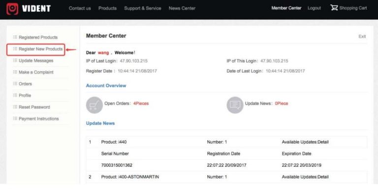Viewport: 378px width, 189px height.
Task: Click the Member Center page heading
Action: [x=106, y=36]
